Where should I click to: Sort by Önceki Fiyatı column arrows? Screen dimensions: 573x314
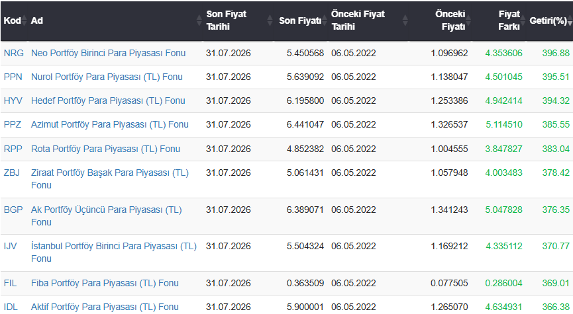[x=468, y=20]
